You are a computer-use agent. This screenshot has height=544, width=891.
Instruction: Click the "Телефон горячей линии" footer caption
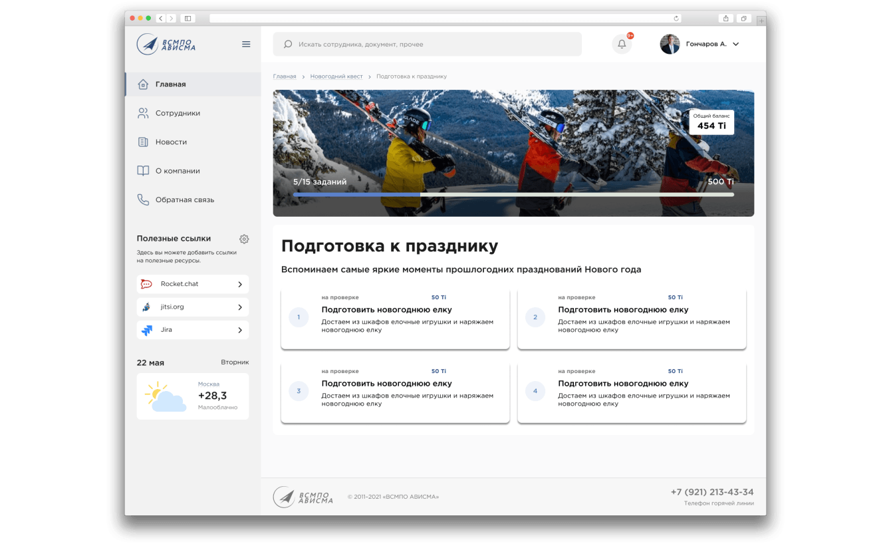(x=719, y=503)
